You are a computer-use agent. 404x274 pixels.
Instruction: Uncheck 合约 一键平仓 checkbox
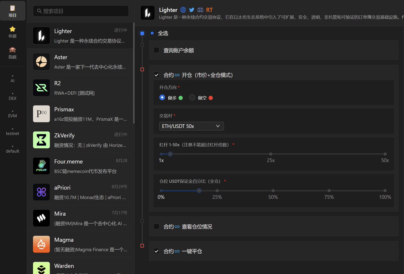[x=157, y=251]
